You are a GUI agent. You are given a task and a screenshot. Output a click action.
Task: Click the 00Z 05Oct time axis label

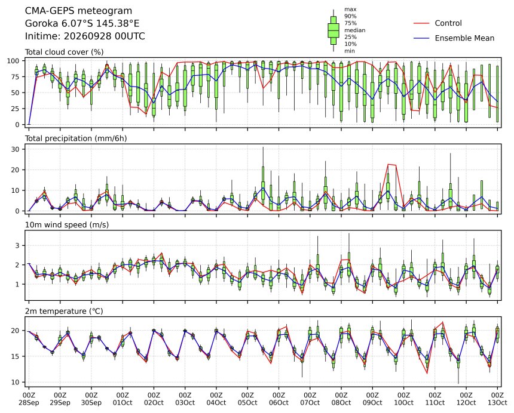[x=247, y=399]
